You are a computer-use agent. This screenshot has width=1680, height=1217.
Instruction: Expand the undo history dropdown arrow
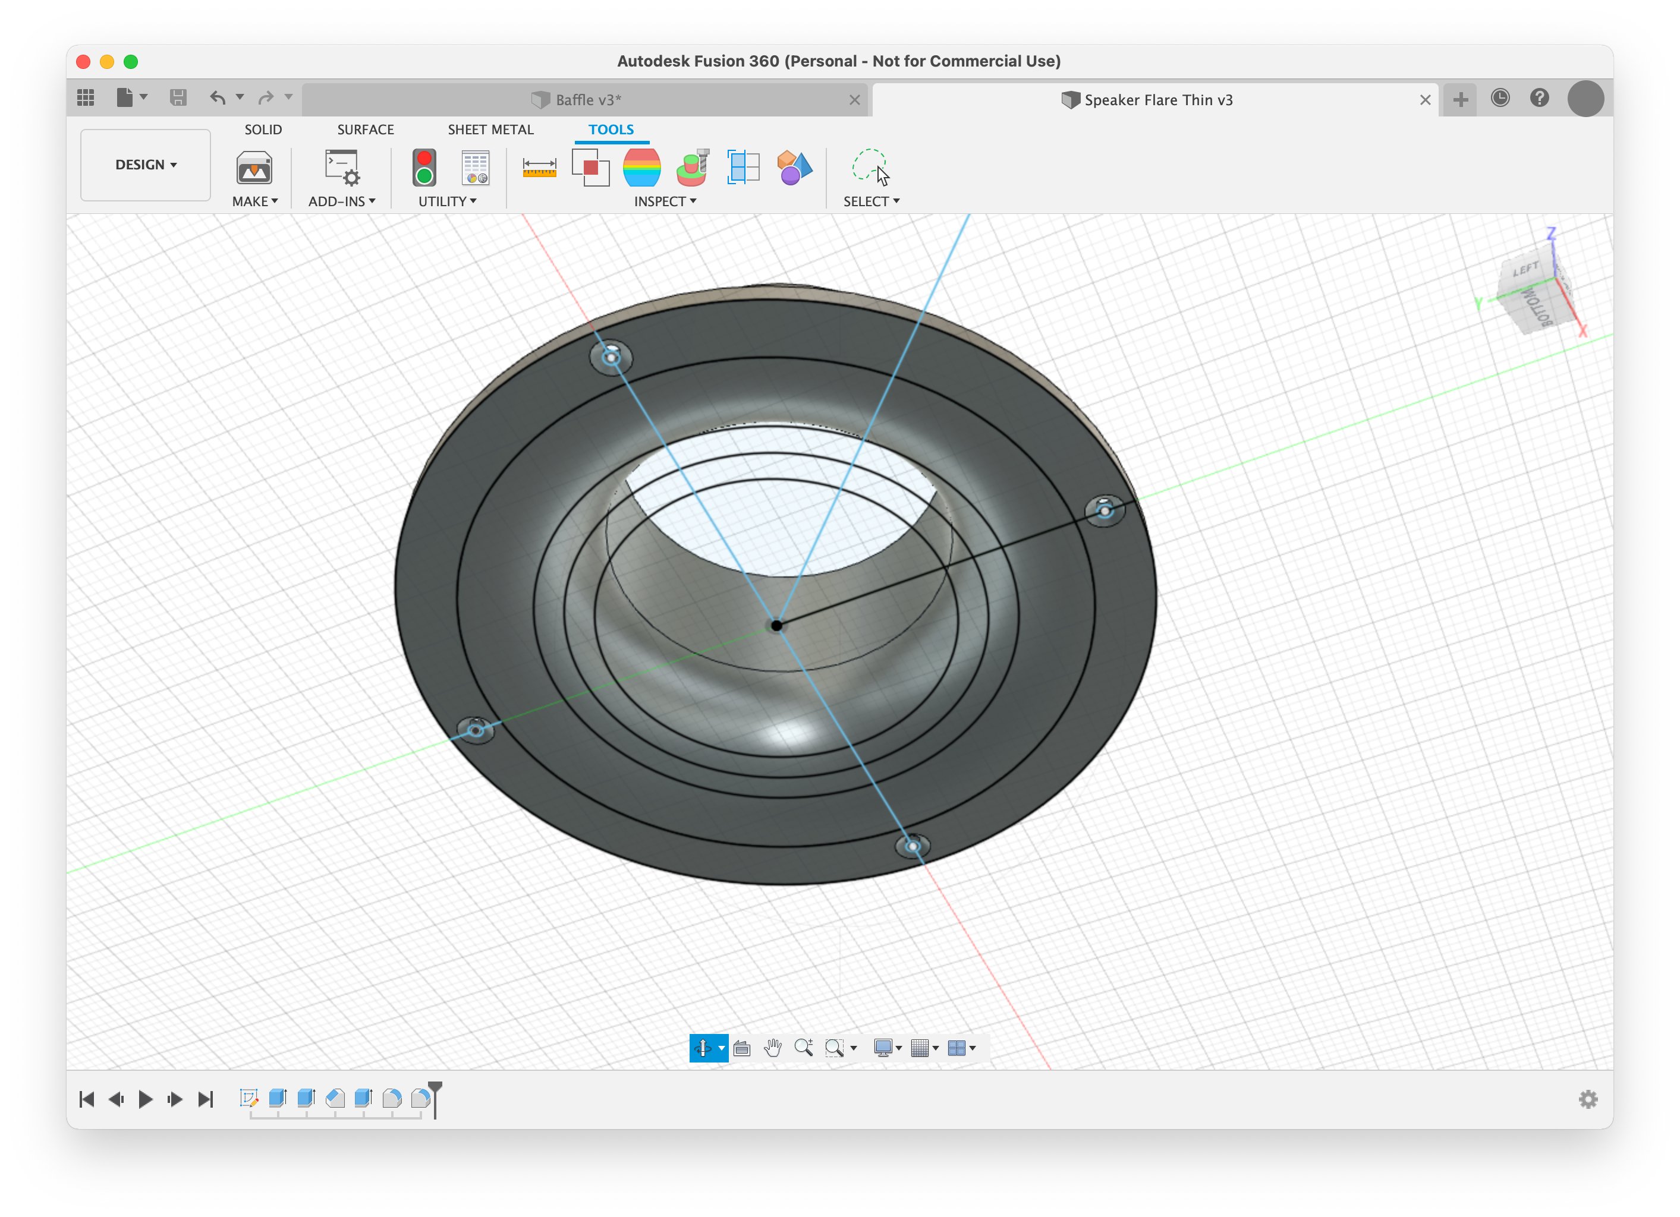click(239, 97)
